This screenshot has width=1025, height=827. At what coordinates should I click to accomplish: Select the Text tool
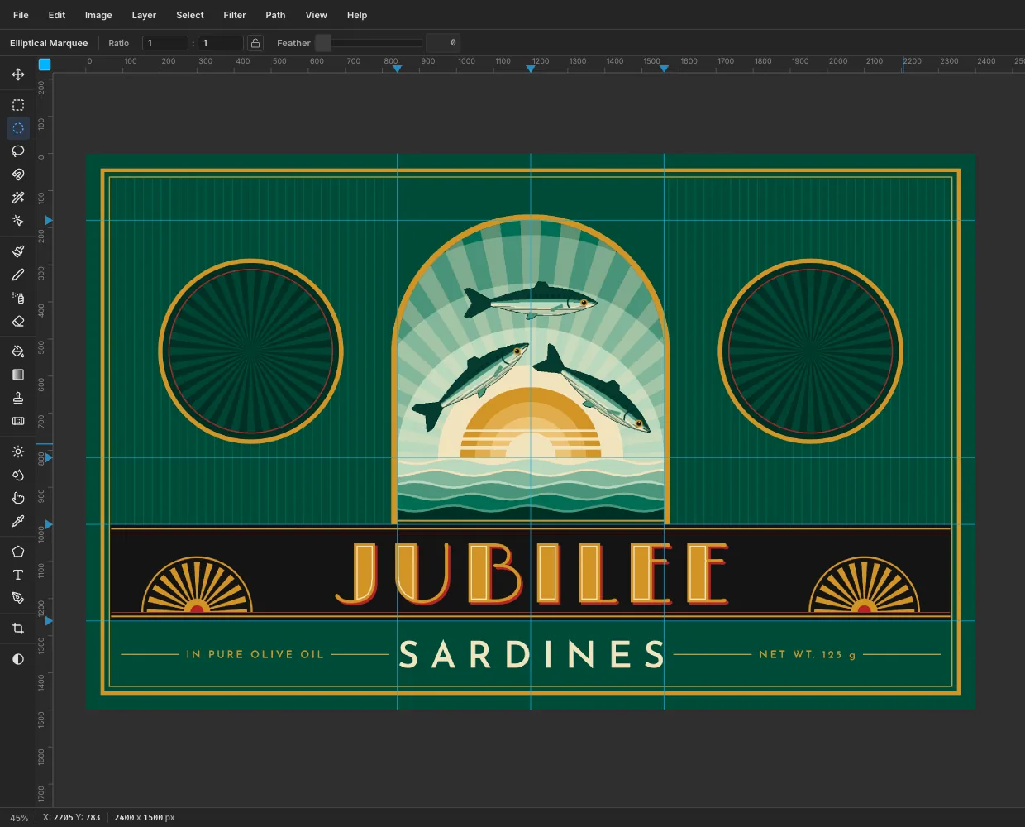[18, 575]
